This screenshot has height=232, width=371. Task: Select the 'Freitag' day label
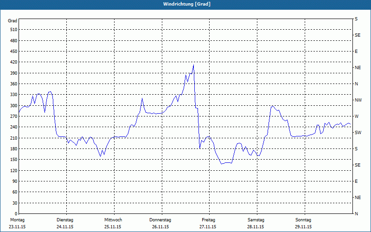[208, 220]
